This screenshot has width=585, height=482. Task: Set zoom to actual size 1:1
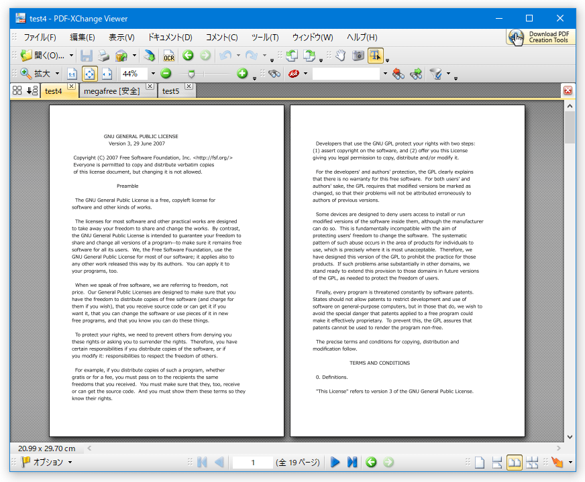tap(72, 74)
